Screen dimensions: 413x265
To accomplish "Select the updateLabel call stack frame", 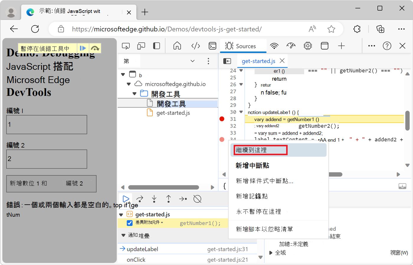I will point(187,249).
